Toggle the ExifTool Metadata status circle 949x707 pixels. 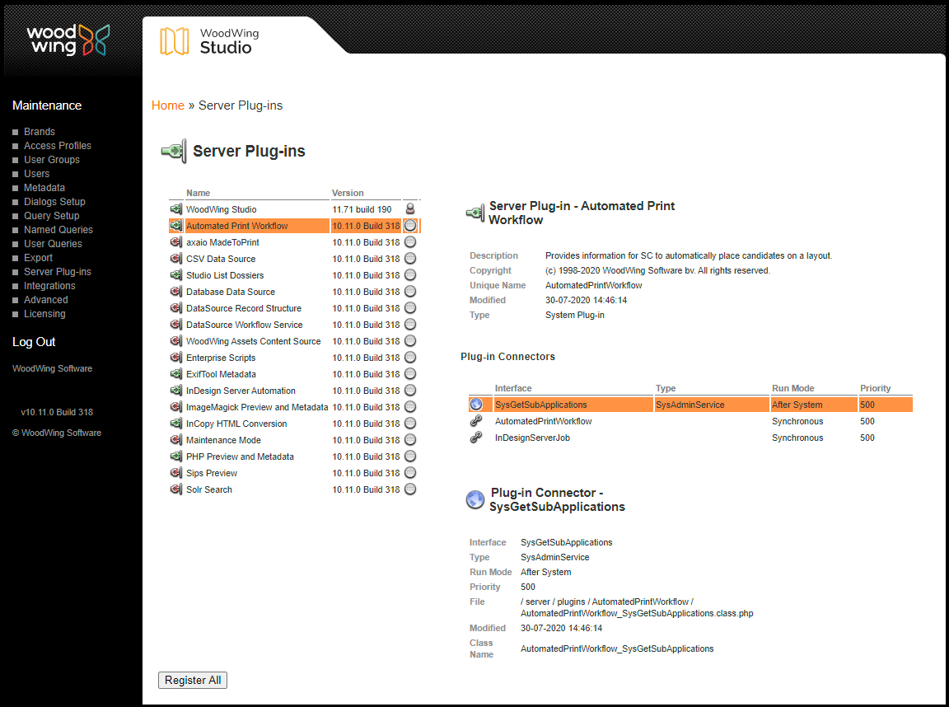coord(410,373)
